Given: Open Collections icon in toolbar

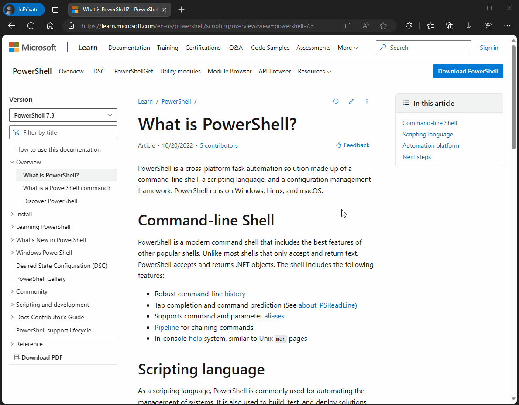Looking at the screenshot, I should point(450,26).
